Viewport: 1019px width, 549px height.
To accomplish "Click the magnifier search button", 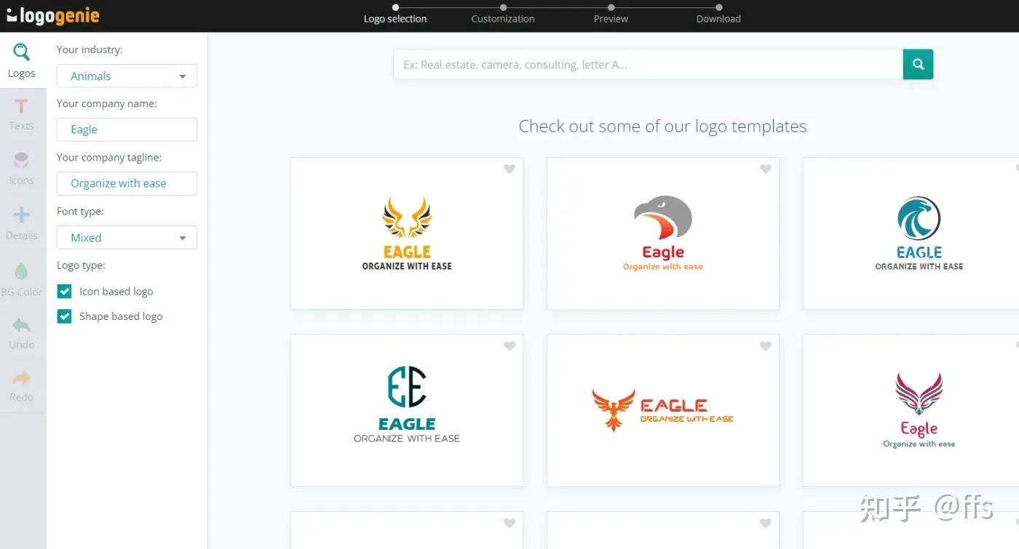I will 918,64.
